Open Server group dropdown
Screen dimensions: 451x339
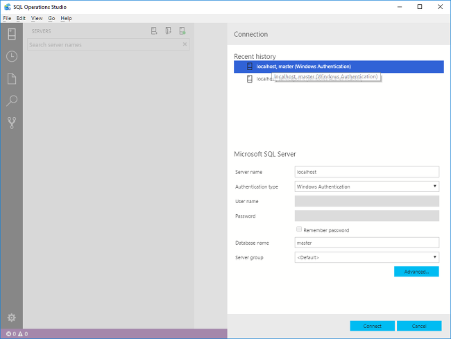[367, 257]
